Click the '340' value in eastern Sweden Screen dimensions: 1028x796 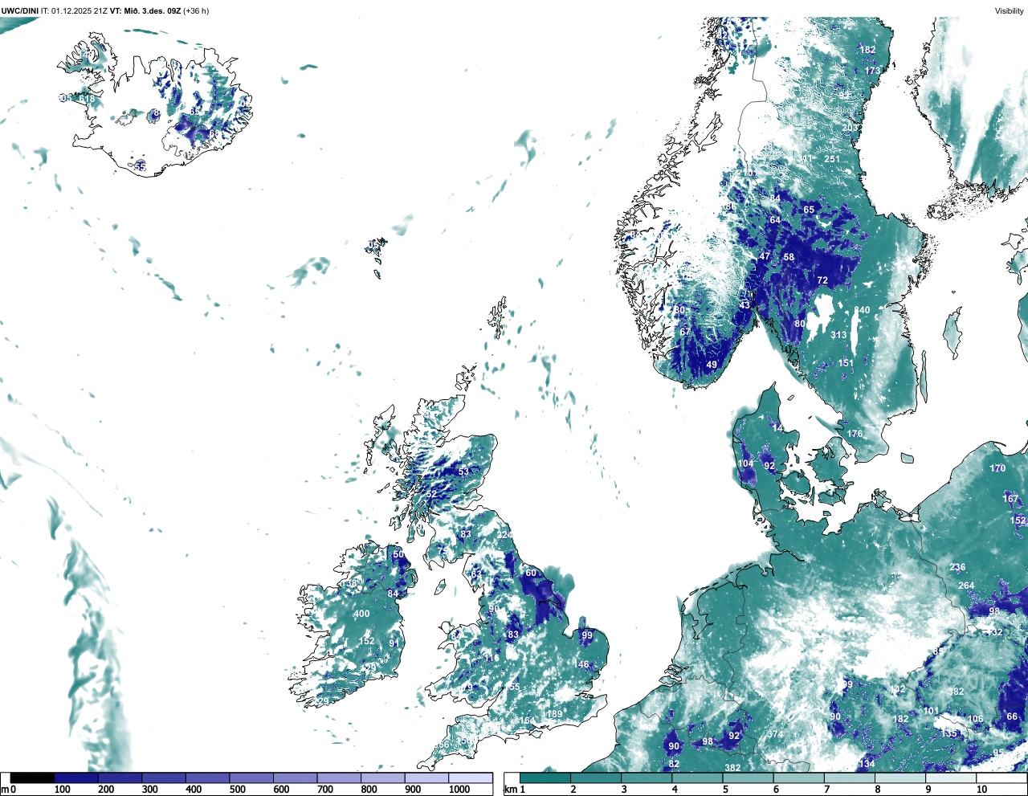[863, 310]
